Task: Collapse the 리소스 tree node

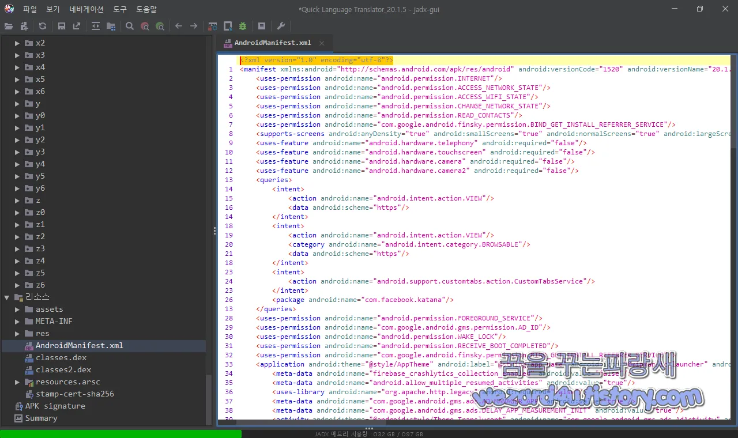Action: (x=7, y=297)
